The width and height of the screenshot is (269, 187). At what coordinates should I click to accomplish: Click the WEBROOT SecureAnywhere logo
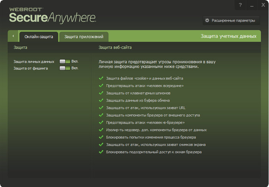coord(53,15)
